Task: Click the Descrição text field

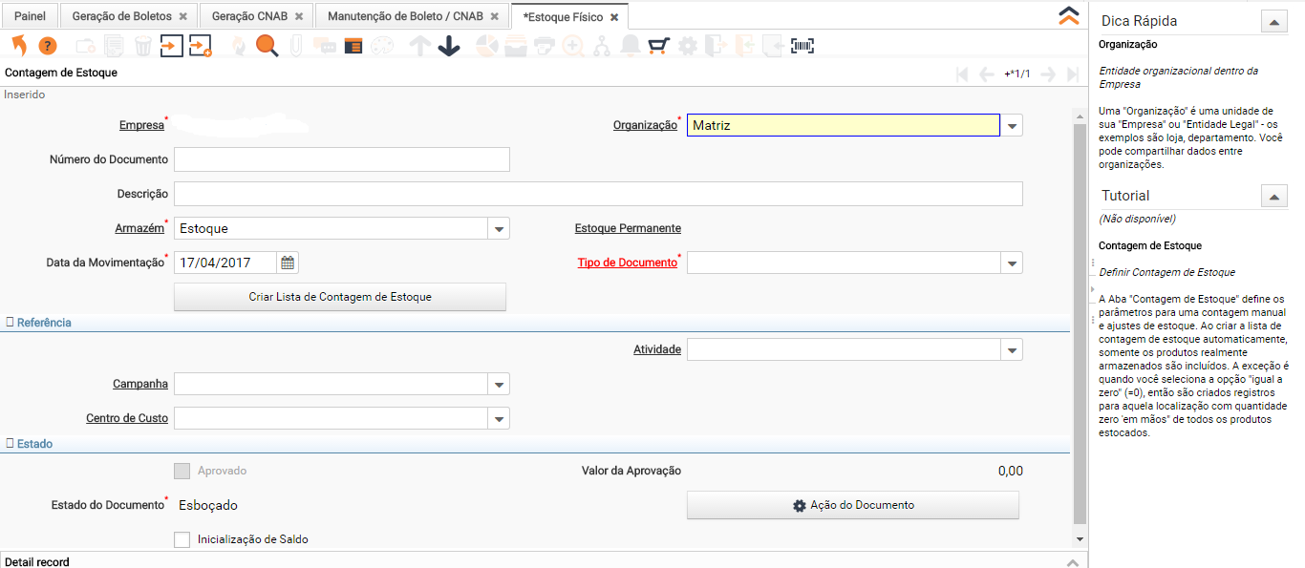Action: pos(598,194)
